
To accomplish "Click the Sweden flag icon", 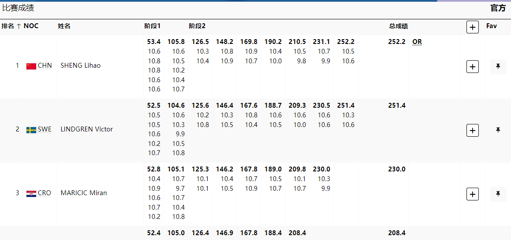I will click(x=31, y=130).
